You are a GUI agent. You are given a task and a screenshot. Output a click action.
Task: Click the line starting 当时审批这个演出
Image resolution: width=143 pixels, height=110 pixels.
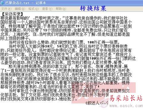click(69, 91)
